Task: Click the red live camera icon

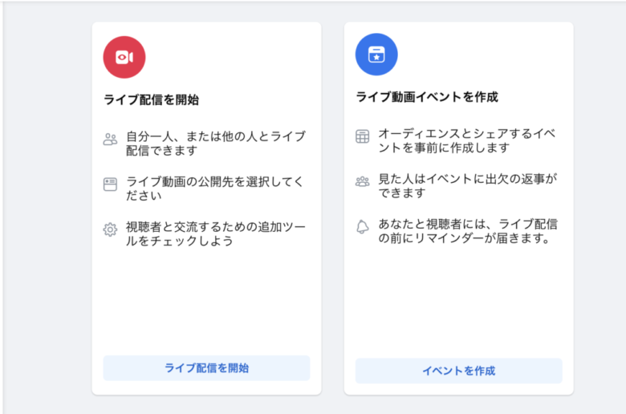Action: point(124,57)
